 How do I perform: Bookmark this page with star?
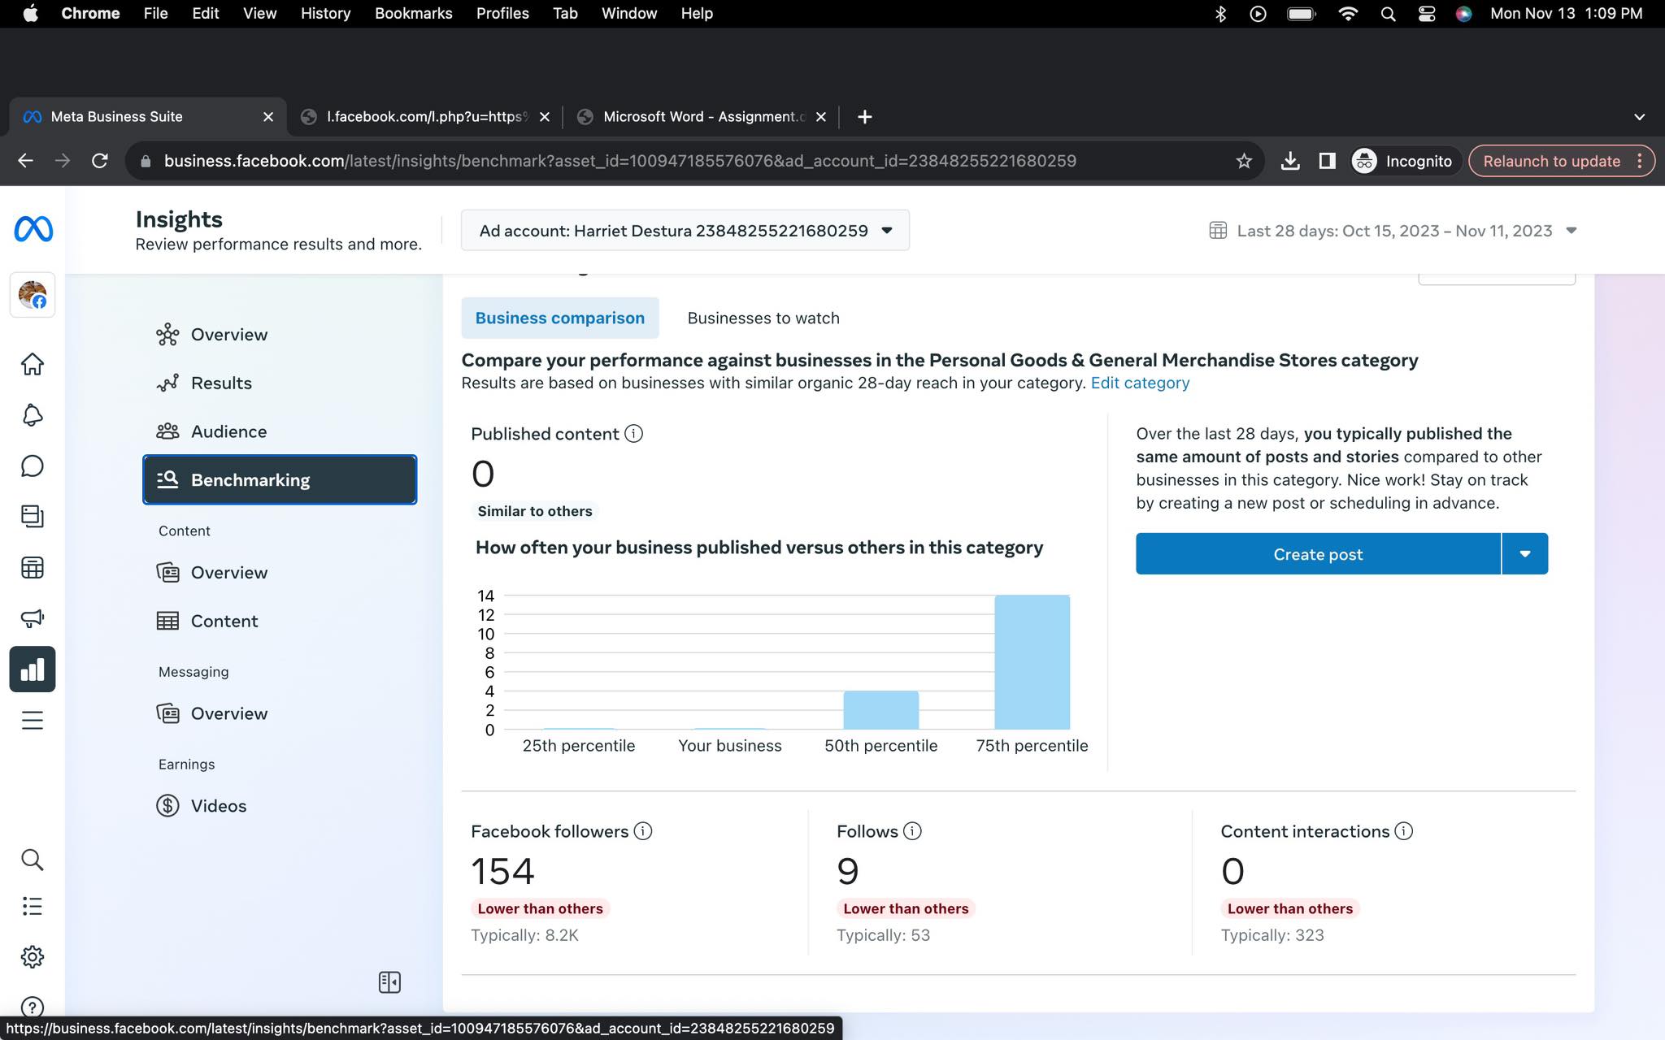(1244, 161)
